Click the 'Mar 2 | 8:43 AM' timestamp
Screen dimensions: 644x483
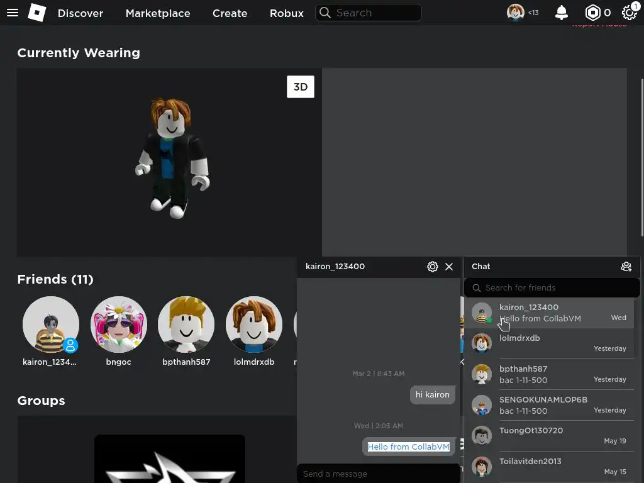378,374
